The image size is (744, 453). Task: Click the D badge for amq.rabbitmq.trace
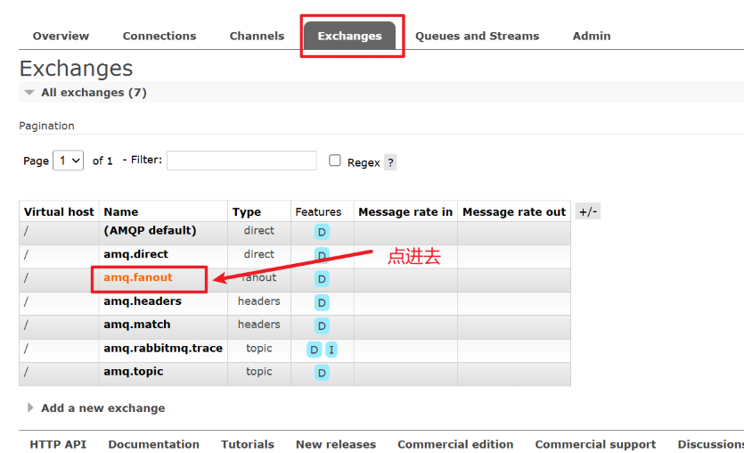pos(315,350)
